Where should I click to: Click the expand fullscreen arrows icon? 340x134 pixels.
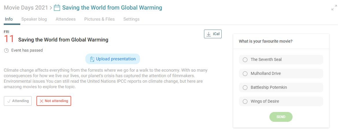[x=334, y=8]
